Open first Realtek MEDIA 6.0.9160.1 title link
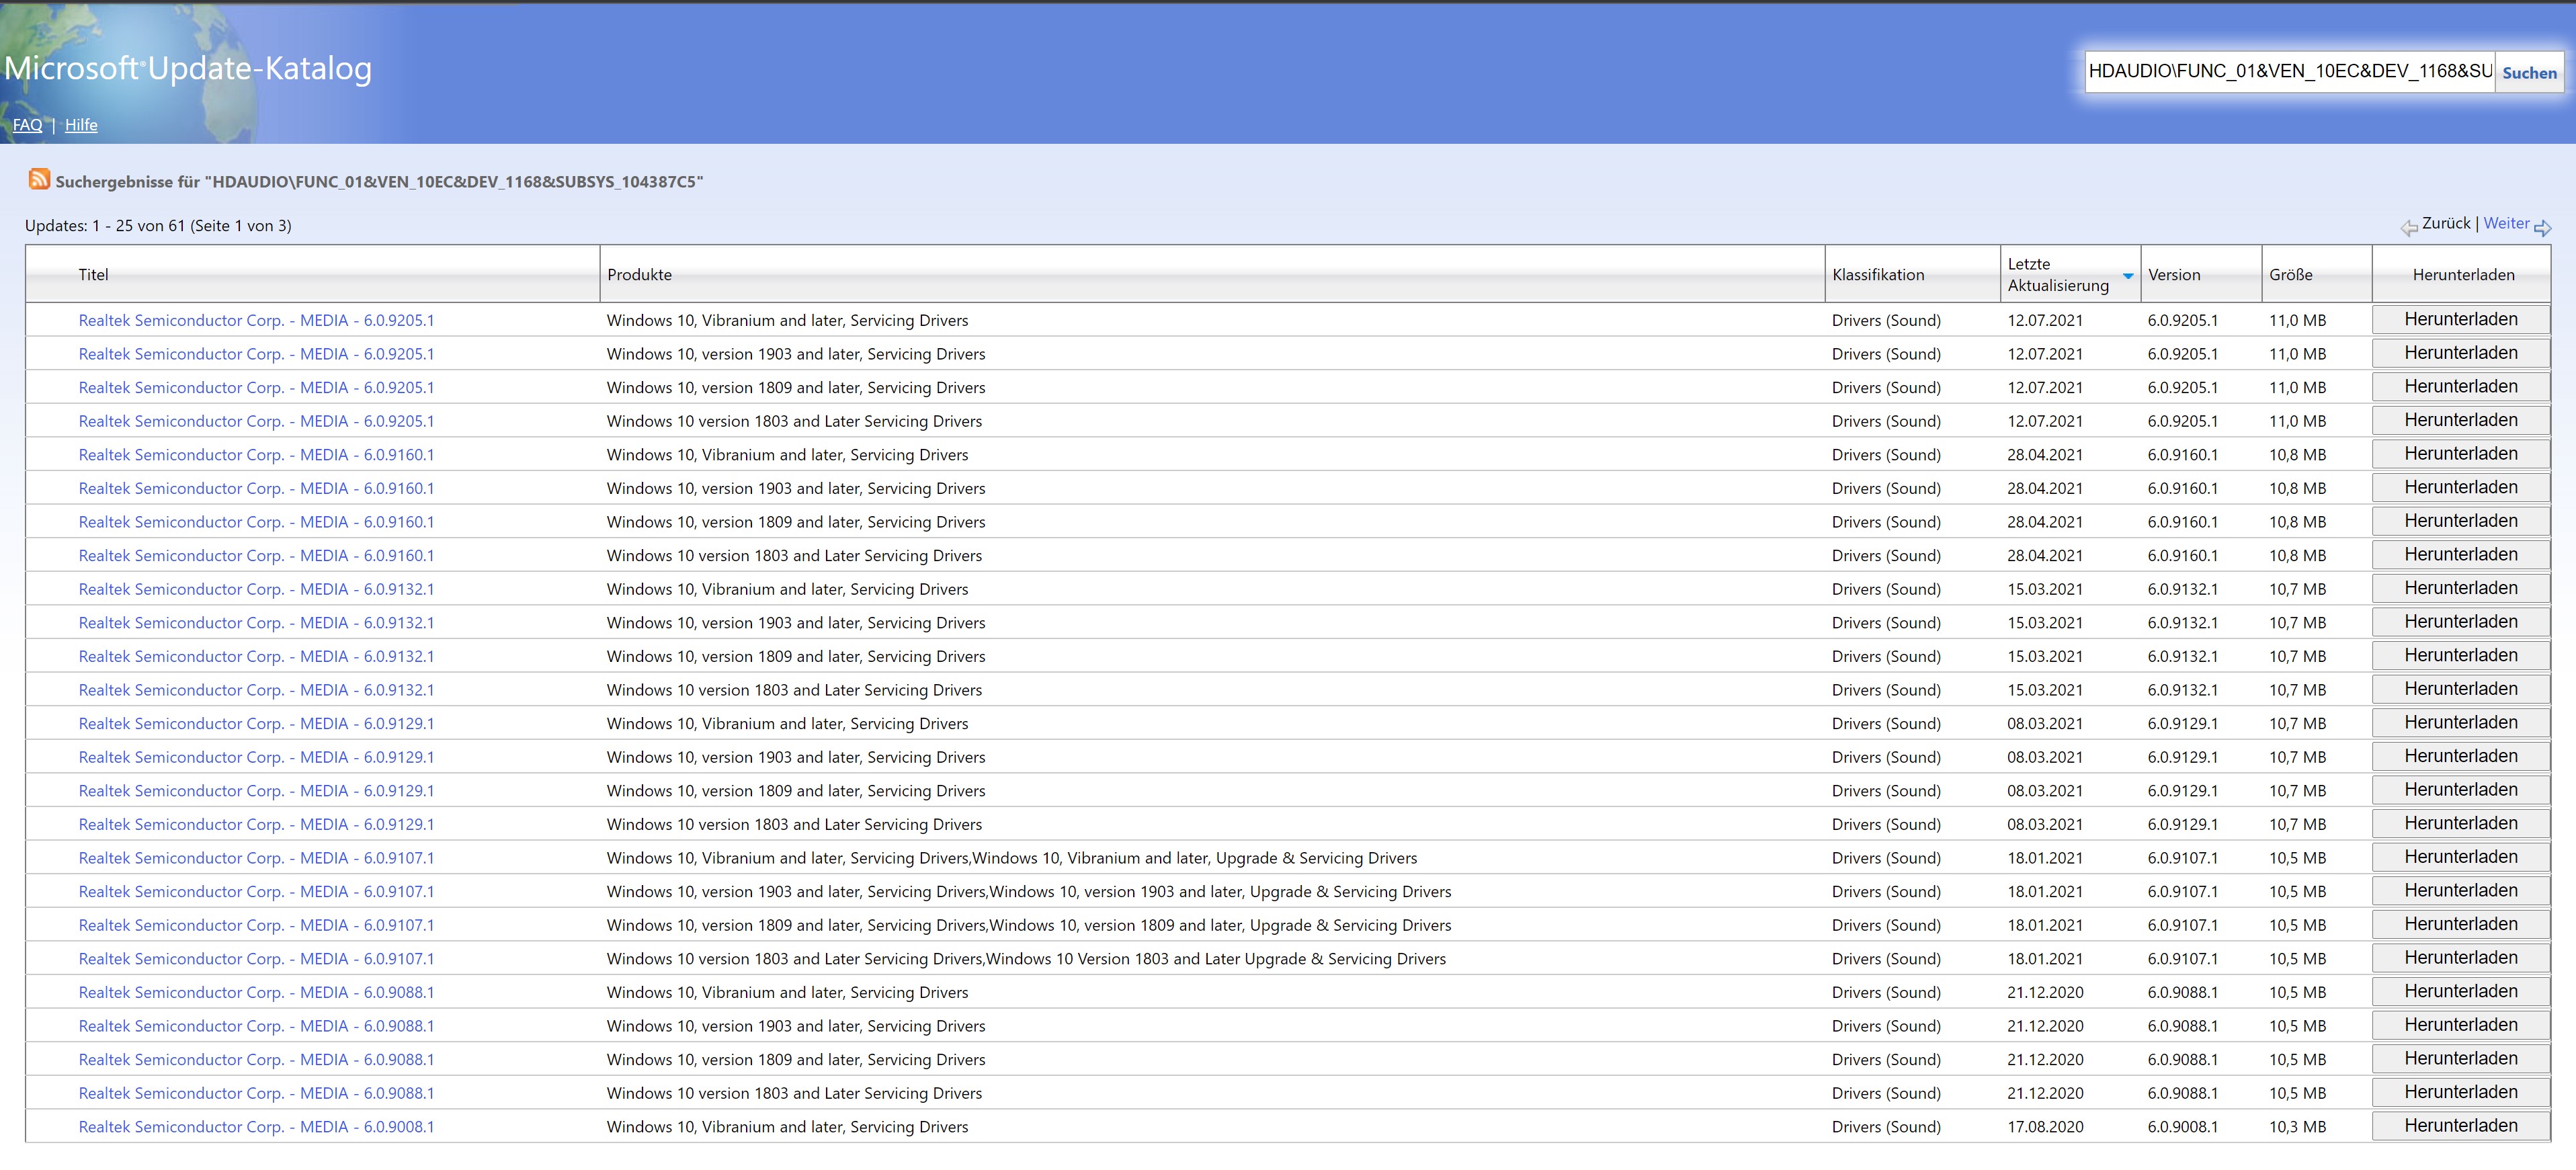Viewport: 2576px width, 1170px height. tap(256, 455)
